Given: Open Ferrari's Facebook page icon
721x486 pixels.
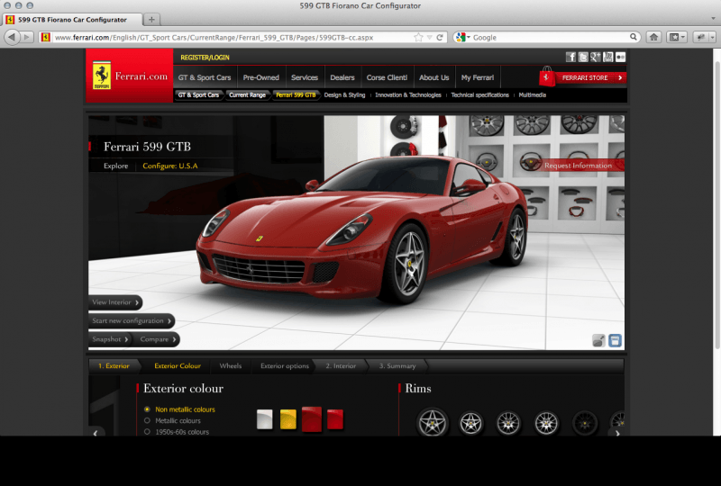Looking at the screenshot, I should coord(570,57).
